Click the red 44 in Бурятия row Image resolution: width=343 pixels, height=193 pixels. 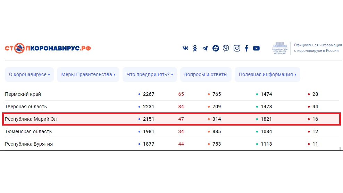(x=181, y=144)
